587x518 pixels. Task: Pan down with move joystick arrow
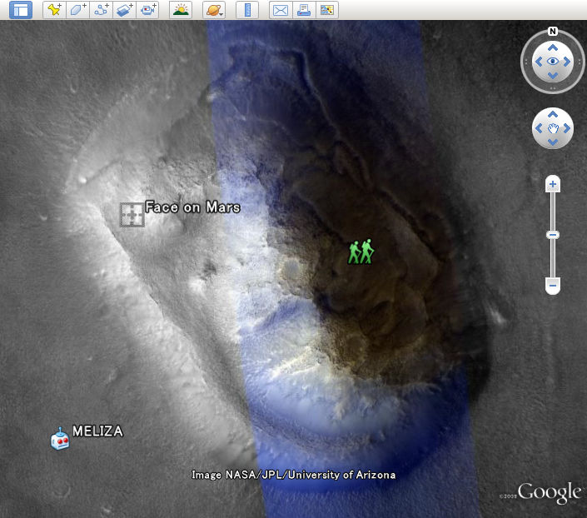tap(553, 142)
